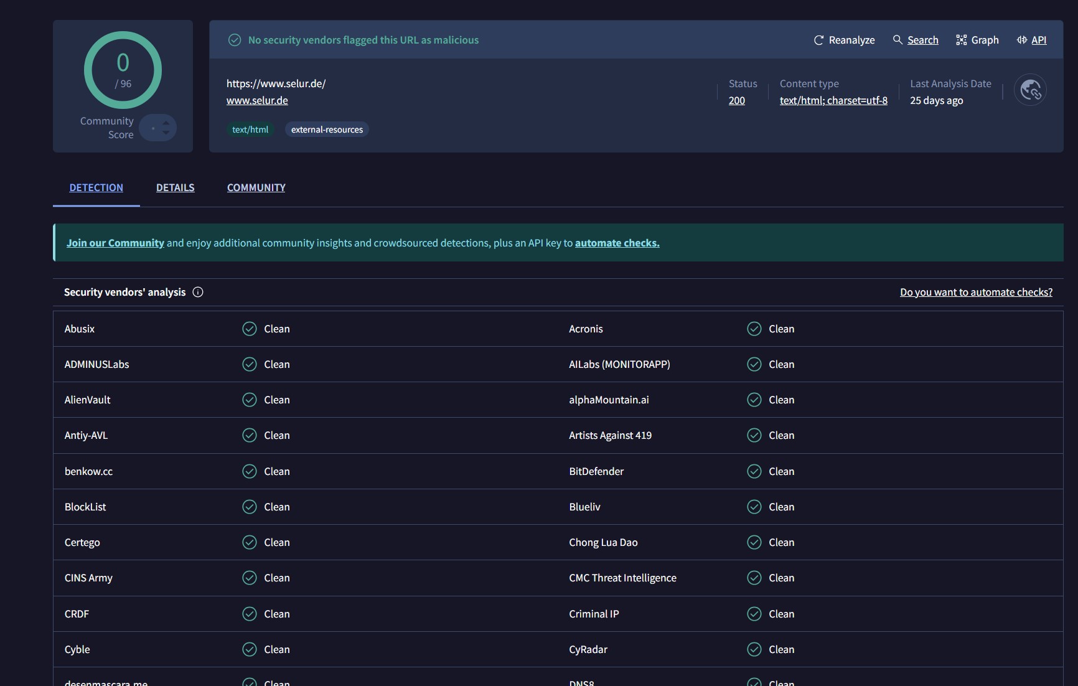Click the Clean checkmark icon for BitDefender
Screen dimensions: 1078x686
(754, 471)
